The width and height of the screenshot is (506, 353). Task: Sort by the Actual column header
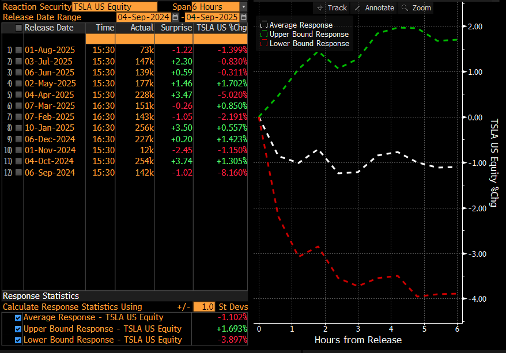(x=142, y=28)
